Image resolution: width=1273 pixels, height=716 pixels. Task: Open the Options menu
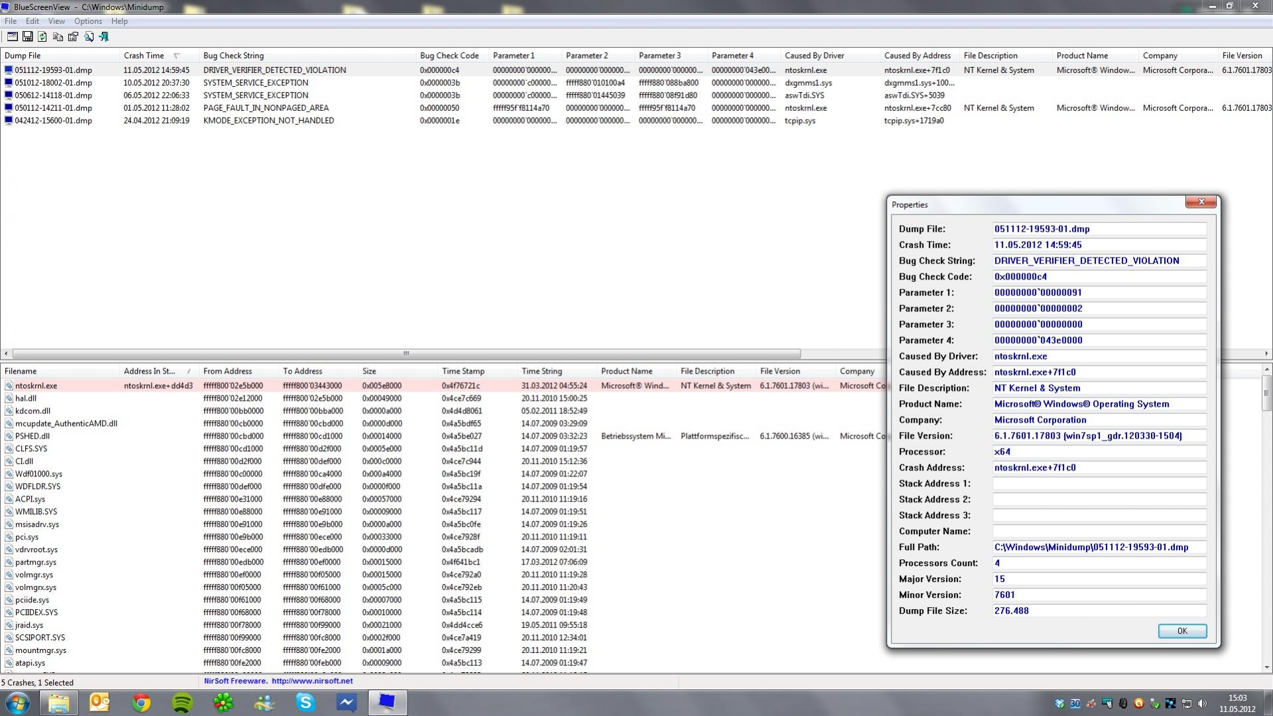pyautogui.click(x=88, y=21)
